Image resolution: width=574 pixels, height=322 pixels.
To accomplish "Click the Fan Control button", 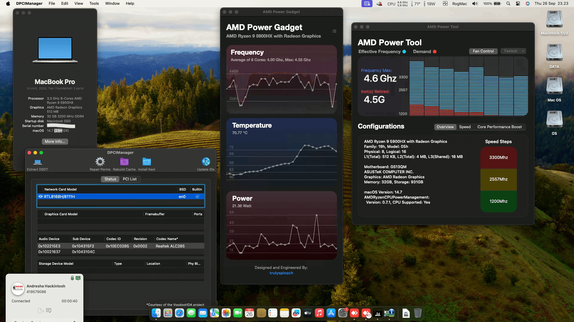I will click(483, 51).
